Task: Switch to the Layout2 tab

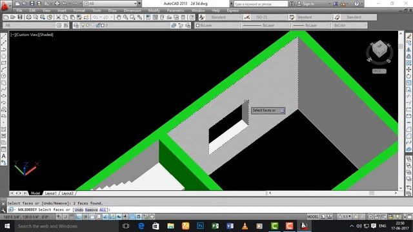Action: tap(67, 193)
